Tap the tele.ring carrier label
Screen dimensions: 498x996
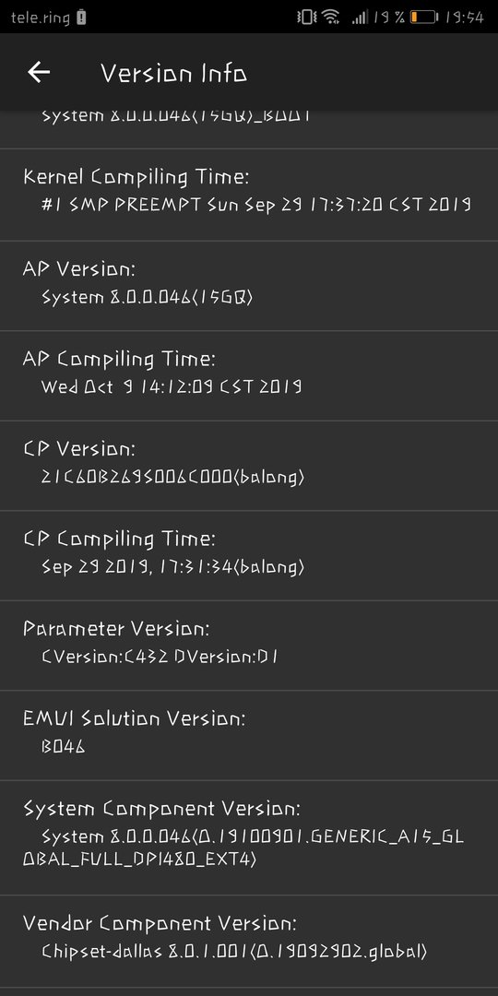(40, 18)
